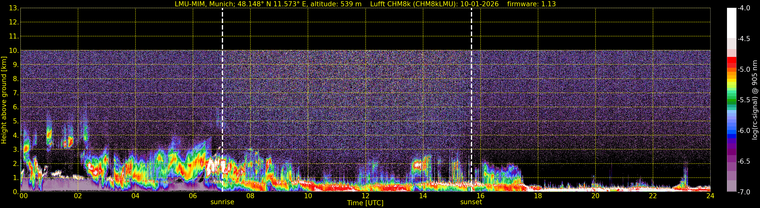Click the time axis tick "04"
The image size is (760, 208).
[x=135, y=196]
